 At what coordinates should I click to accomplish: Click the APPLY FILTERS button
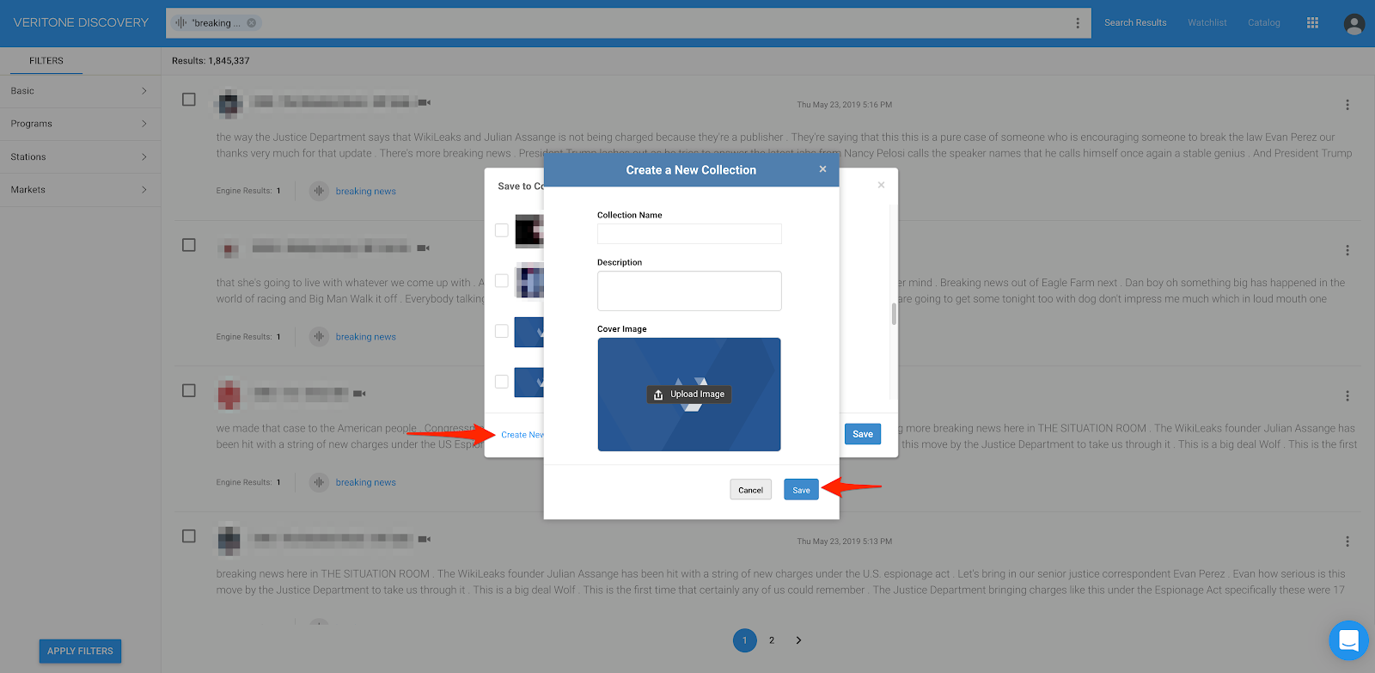pos(80,652)
